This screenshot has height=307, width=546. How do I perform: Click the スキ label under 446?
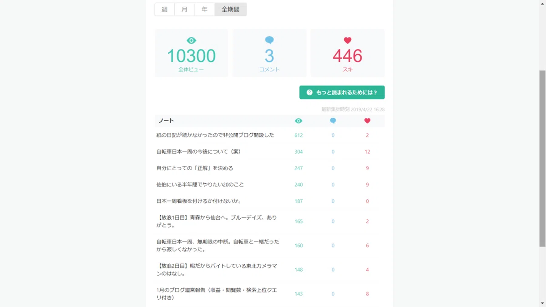(x=348, y=70)
